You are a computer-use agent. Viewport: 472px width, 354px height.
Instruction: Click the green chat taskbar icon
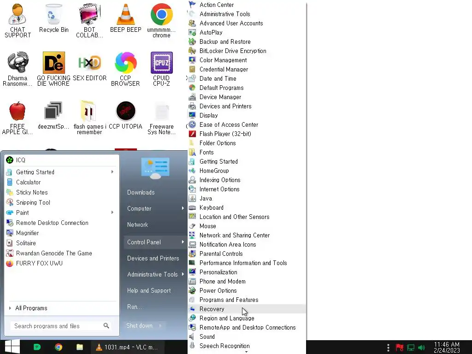[37, 347]
